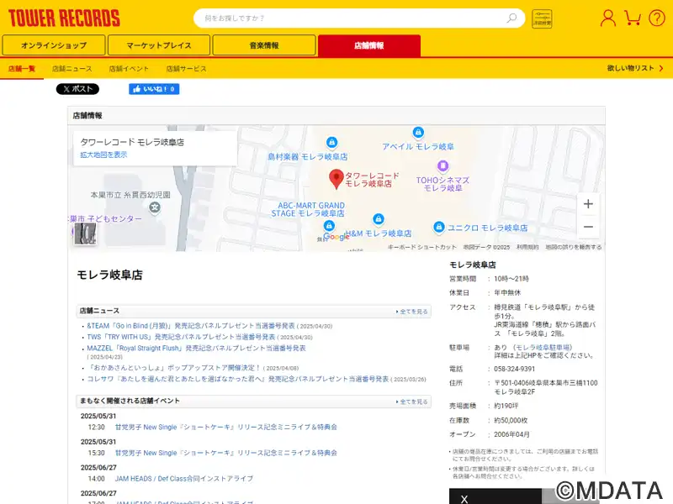
Task: Go to 店舗サービス submenu
Action: coord(186,69)
